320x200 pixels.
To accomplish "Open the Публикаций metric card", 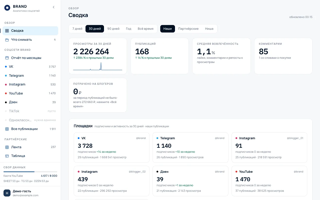I will point(159,56).
